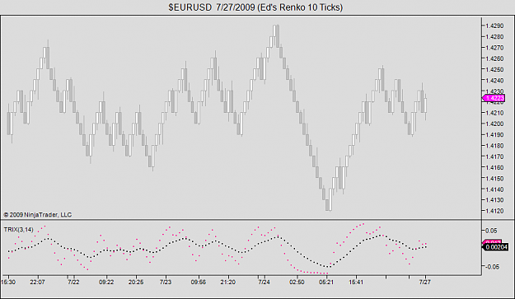
Task: Click the 20:25 time axis label
Action: tap(136, 283)
